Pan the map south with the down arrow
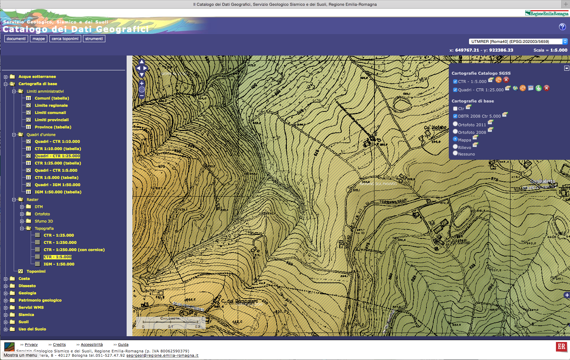The height and width of the screenshot is (360, 570). [142, 74]
